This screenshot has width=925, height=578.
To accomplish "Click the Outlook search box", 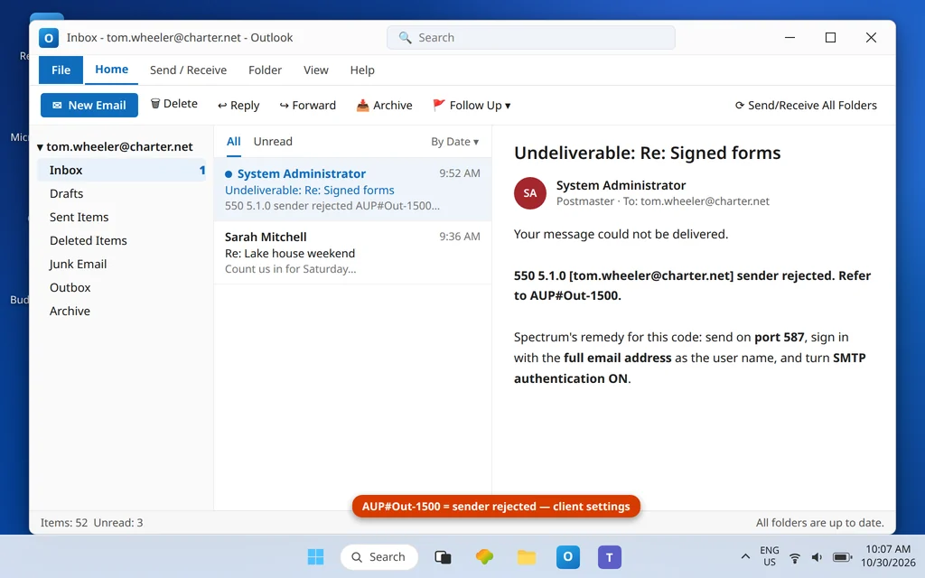I will point(531,38).
